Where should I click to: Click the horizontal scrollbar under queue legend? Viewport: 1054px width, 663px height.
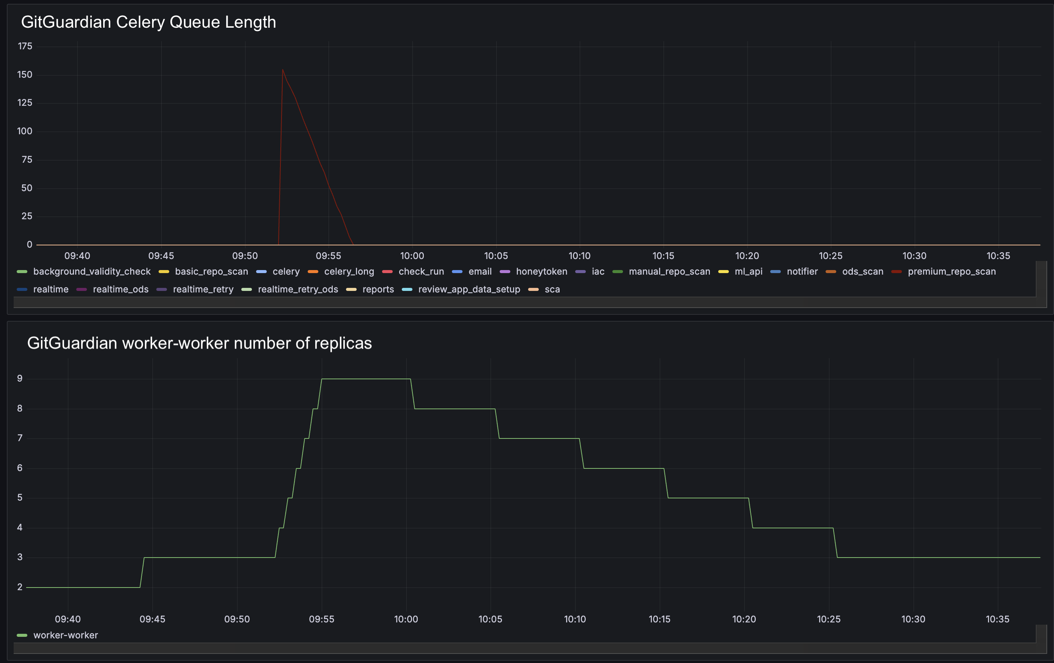point(525,302)
